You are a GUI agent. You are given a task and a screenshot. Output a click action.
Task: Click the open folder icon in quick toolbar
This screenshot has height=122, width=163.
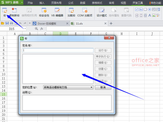[x=3, y=23]
